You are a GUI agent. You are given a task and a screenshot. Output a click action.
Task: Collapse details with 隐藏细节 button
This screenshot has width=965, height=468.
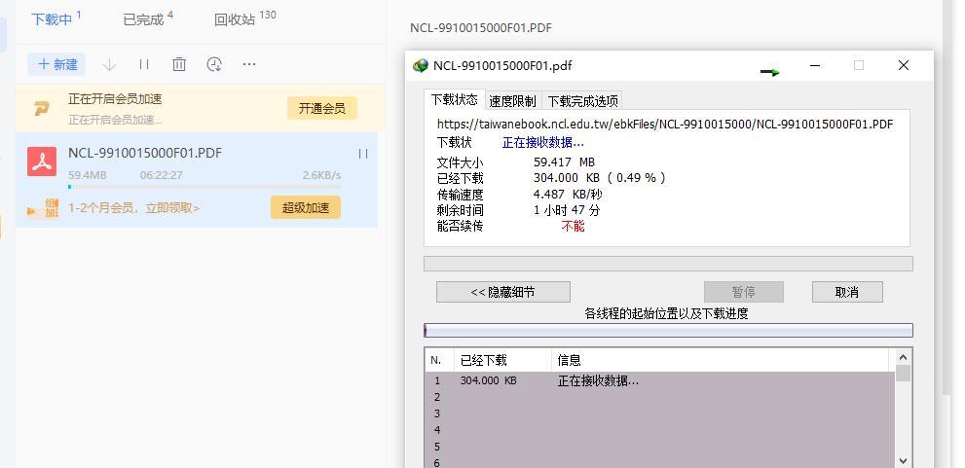pyautogui.click(x=502, y=292)
